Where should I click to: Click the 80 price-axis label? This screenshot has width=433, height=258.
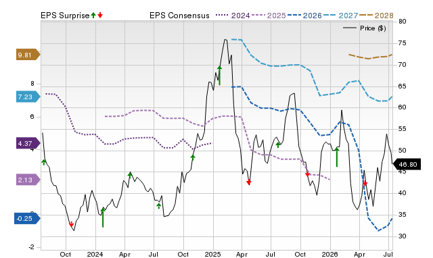coord(403,22)
